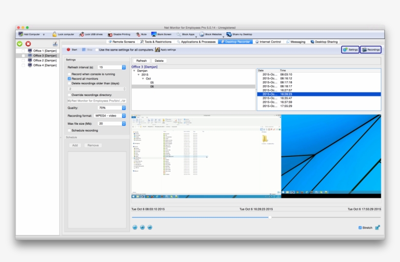Viewport: 400px width, 262px height.
Task: Enable Record when console is running
Action: pyautogui.click(x=69, y=74)
